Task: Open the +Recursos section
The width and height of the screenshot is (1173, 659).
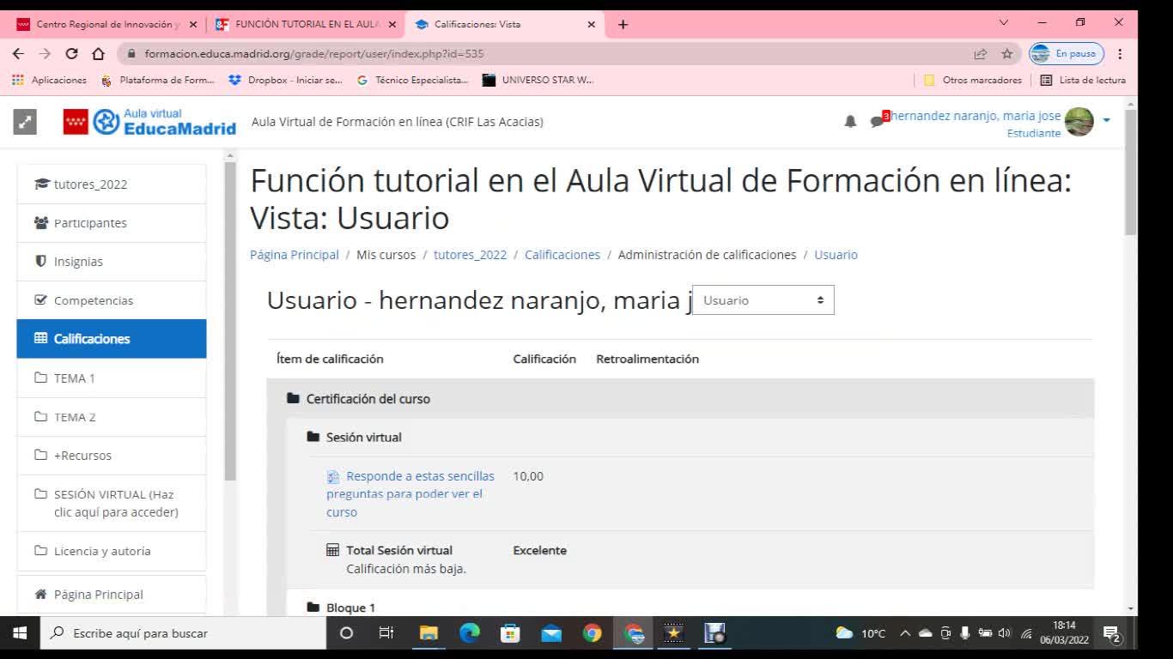Action: click(112, 456)
